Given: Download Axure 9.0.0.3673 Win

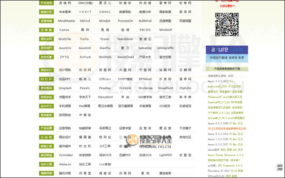Looking at the screenshot, I should [221, 81].
